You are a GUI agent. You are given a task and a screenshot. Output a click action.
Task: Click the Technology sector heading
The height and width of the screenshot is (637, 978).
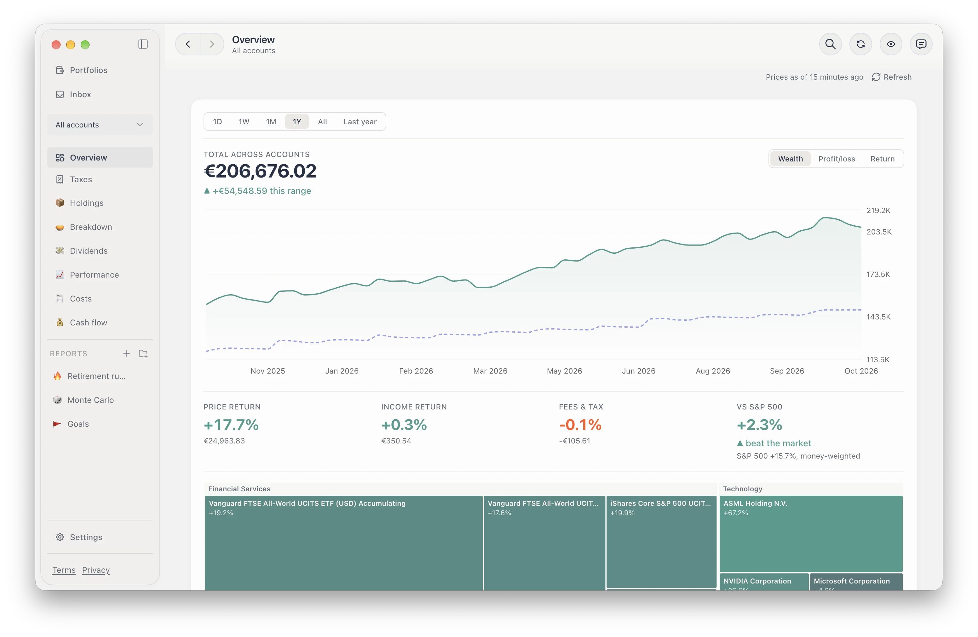[743, 489]
